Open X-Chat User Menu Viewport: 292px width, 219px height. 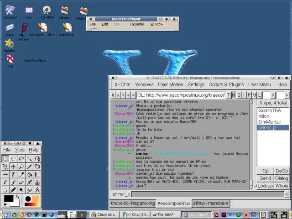point(260,84)
